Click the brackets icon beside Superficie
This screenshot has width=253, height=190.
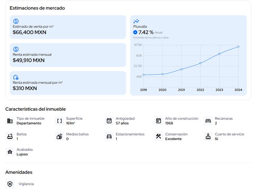click(60, 121)
